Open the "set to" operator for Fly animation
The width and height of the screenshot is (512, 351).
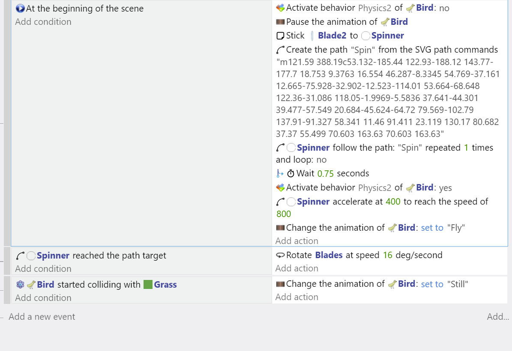[x=432, y=228]
